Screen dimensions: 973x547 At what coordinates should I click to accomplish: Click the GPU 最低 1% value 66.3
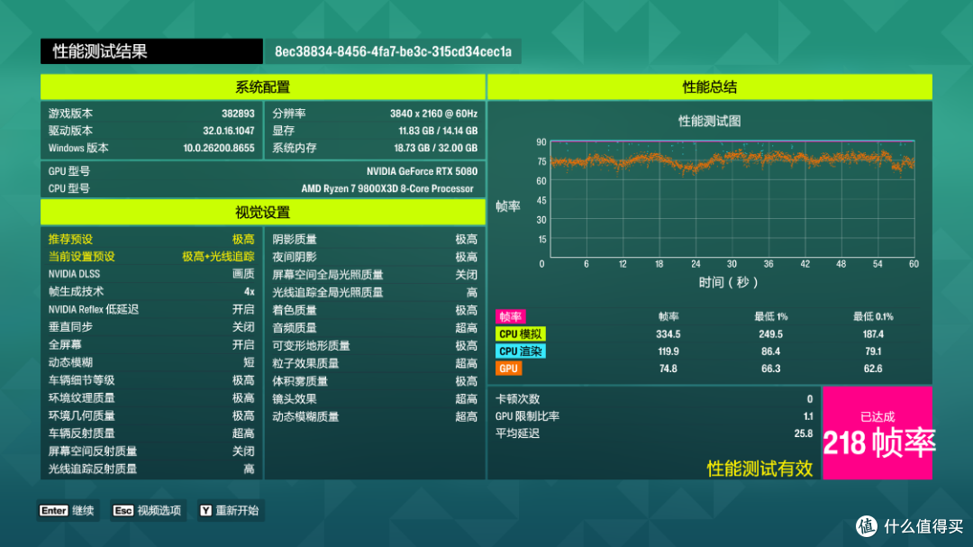point(770,369)
